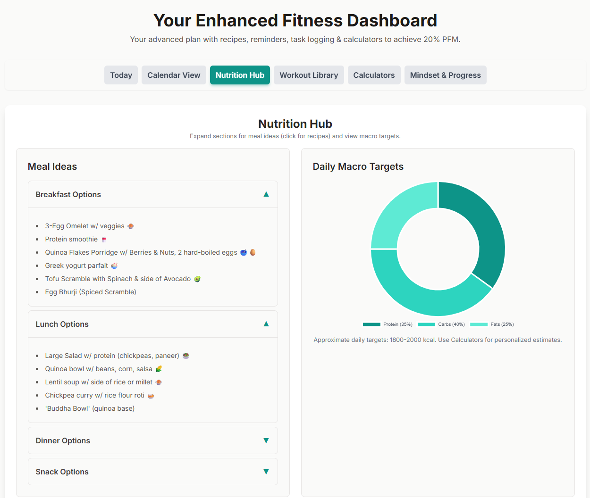The width and height of the screenshot is (590, 498).
Task: Switch to the Workout Library tab
Action: [309, 75]
